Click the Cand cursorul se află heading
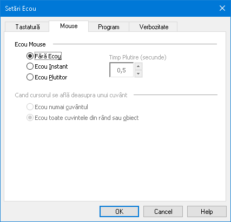The height and width of the screenshot is (222, 231). click(71, 95)
